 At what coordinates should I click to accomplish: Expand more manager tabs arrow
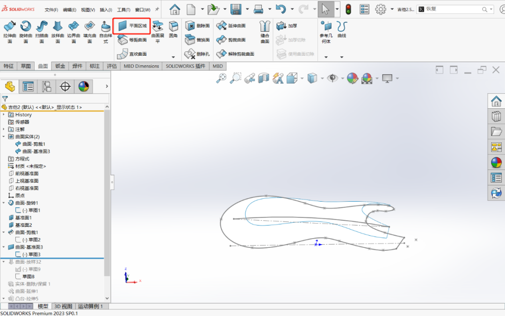[x=107, y=86]
